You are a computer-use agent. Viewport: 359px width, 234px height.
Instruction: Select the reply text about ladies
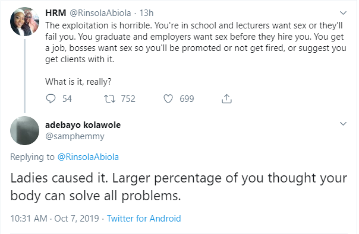(178, 187)
